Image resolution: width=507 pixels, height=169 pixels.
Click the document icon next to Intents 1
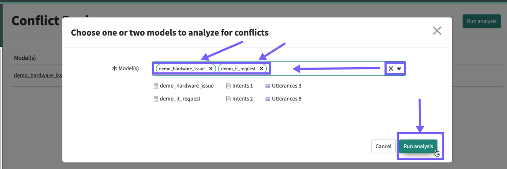point(228,86)
